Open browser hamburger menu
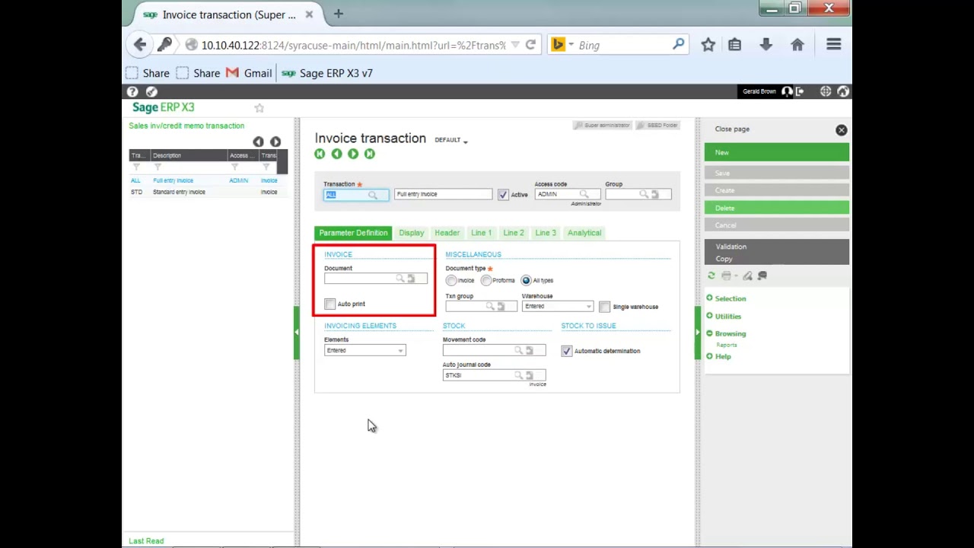Screen dimensions: 974x548 pyautogui.click(x=833, y=45)
